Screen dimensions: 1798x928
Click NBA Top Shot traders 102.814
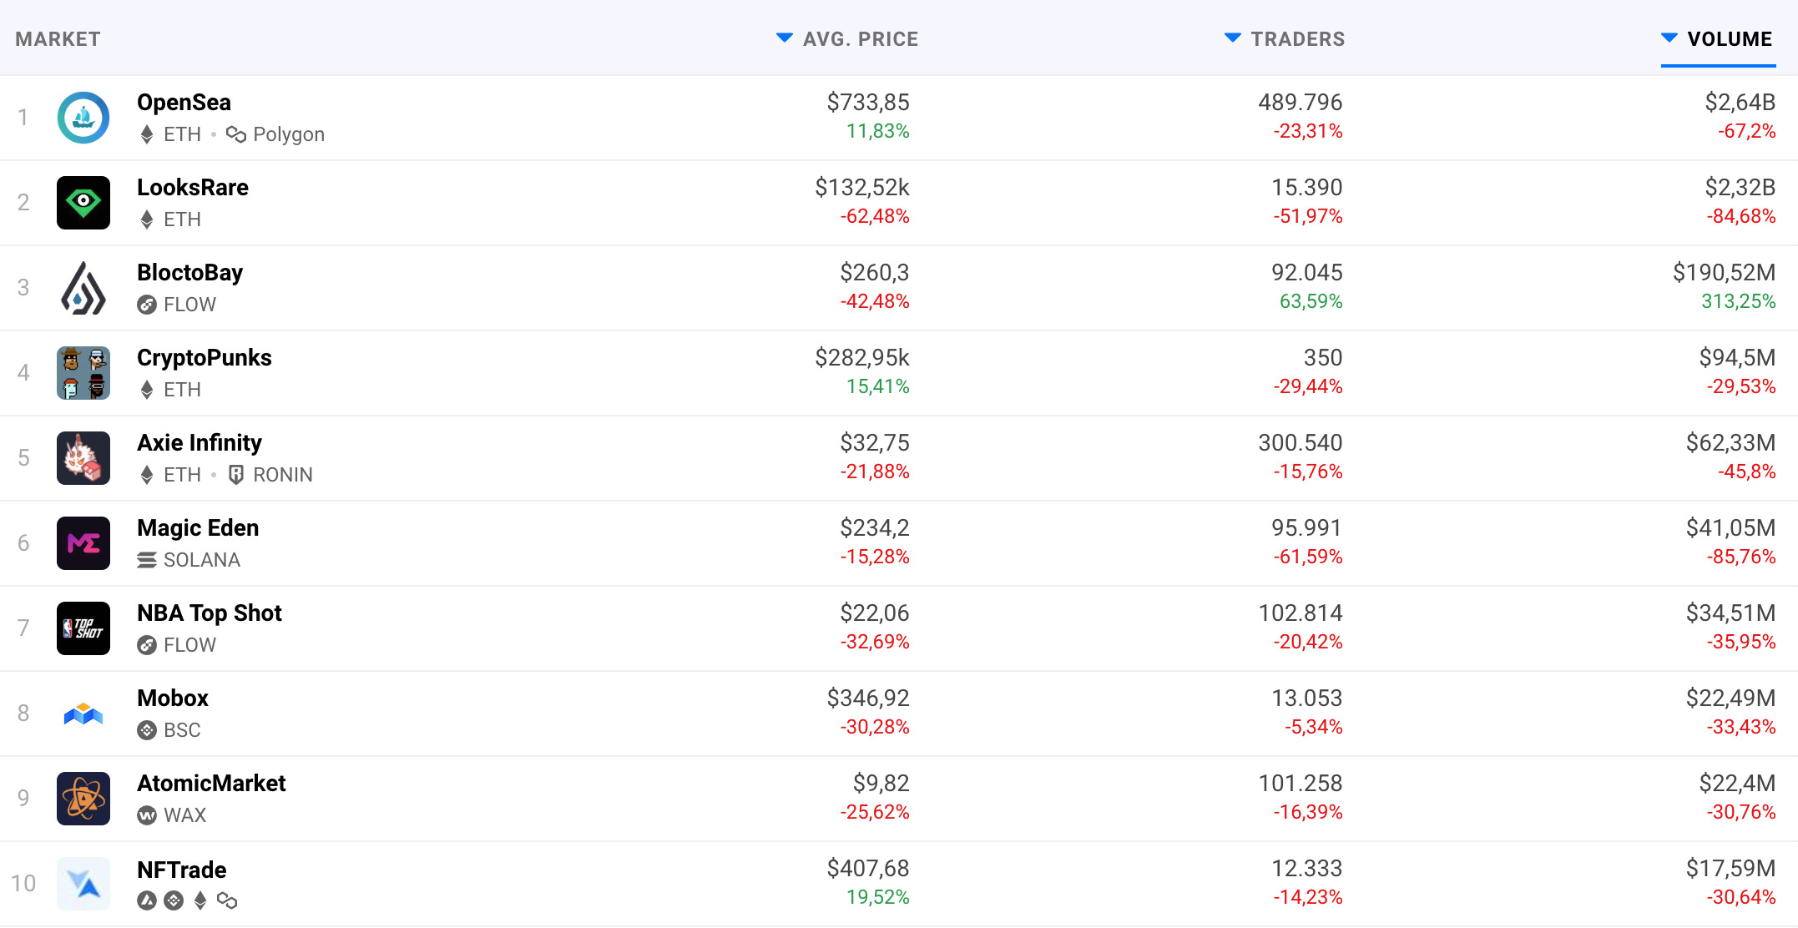click(1301, 613)
